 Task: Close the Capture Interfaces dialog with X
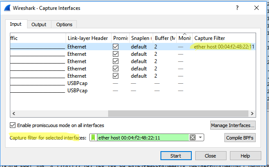(x=257, y=8)
